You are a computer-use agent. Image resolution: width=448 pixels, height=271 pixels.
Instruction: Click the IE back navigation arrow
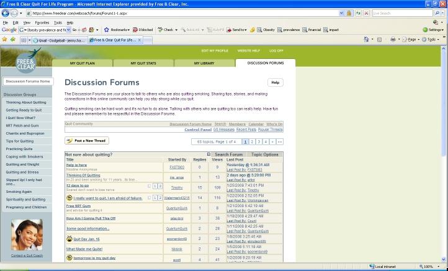7,12
